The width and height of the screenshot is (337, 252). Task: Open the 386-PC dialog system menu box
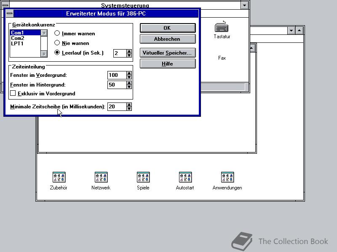pos(9,13)
